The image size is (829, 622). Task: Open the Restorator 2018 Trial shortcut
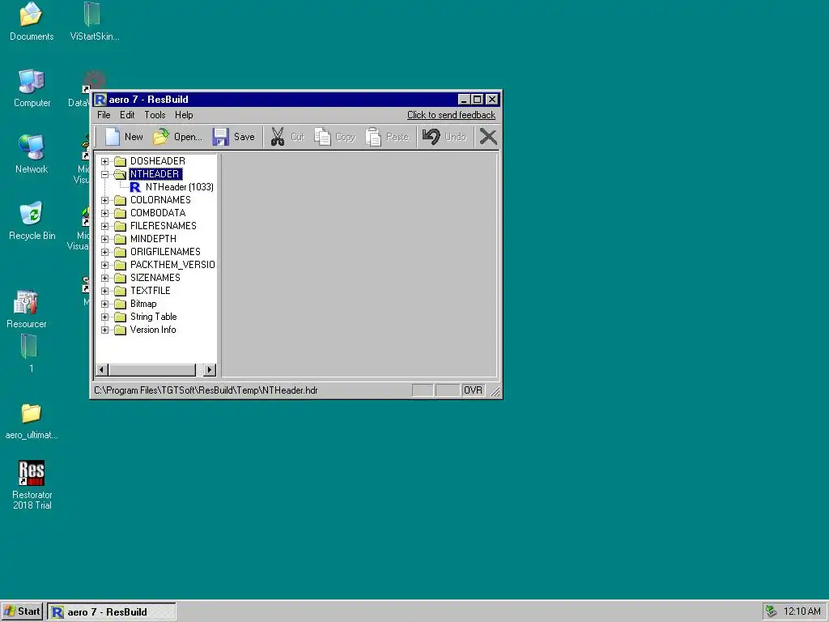coord(32,484)
